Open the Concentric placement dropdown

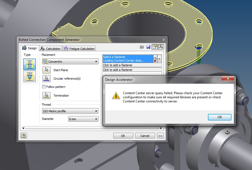70,61
